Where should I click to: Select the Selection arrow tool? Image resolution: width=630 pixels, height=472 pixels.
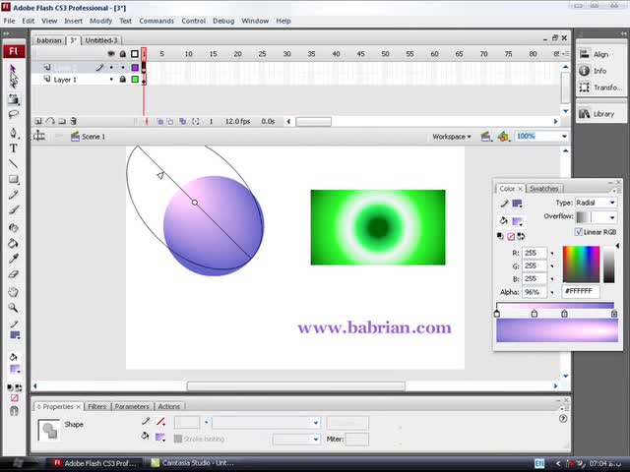click(x=13, y=68)
